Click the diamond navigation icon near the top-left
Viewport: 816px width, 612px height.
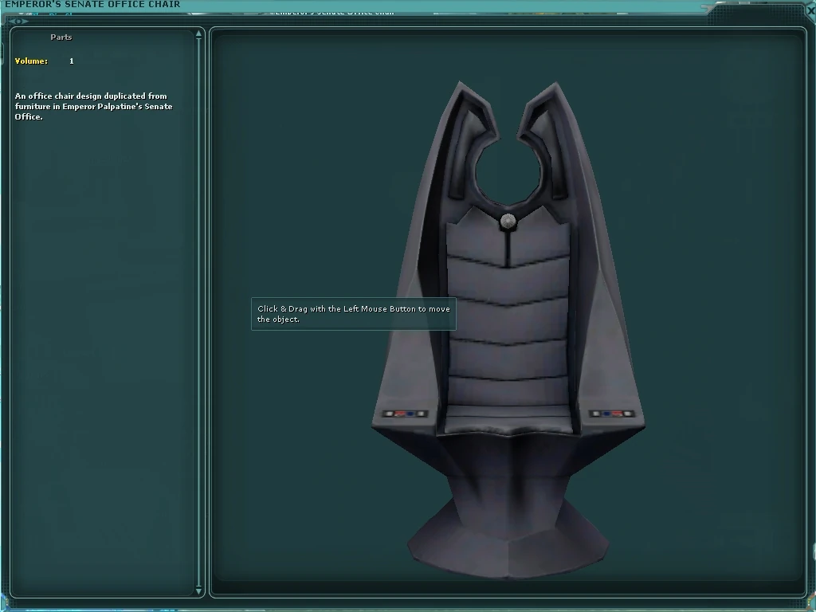pyautogui.click(x=18, y=21)
